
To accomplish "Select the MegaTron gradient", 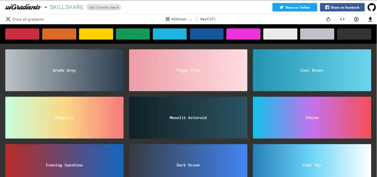I will (x=64, y=118).
